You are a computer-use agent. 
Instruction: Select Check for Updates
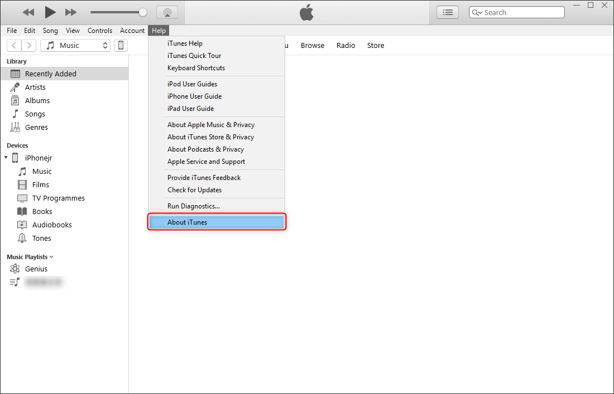[216, 190]
